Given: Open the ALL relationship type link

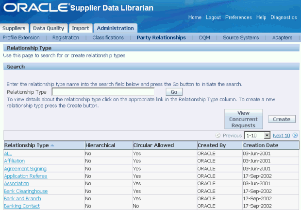Looking at the screenshot, I should pyautogui.click(x=8, y=154).
